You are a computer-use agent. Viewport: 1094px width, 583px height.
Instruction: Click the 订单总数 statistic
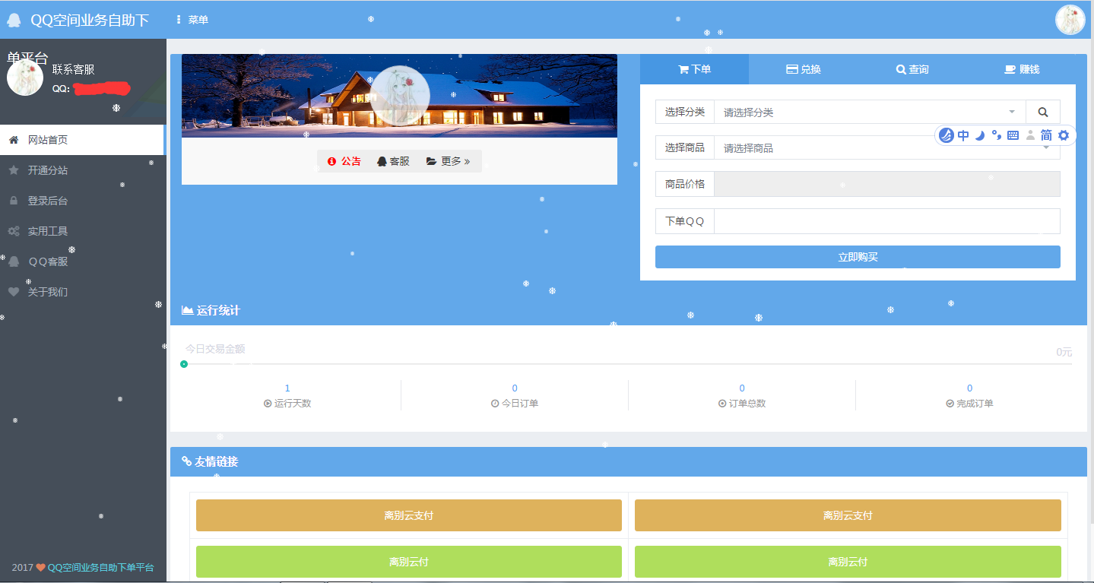point(742,395)
